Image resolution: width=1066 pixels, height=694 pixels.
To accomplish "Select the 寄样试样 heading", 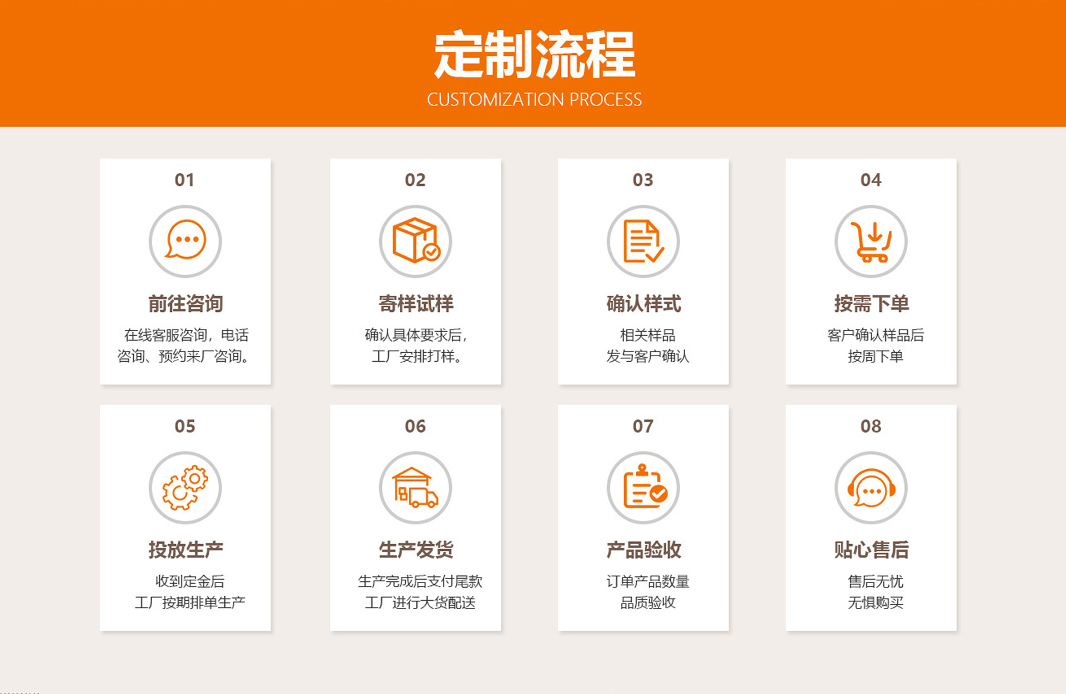I will [415, 303].
